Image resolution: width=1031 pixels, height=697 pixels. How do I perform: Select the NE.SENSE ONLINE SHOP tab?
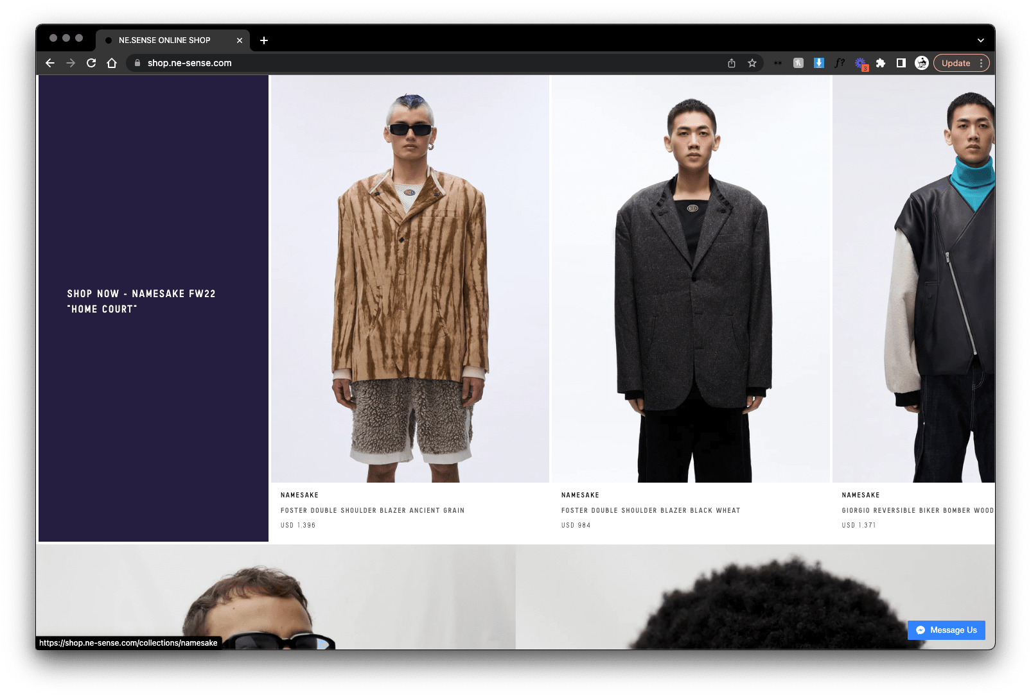coord(164,40)
